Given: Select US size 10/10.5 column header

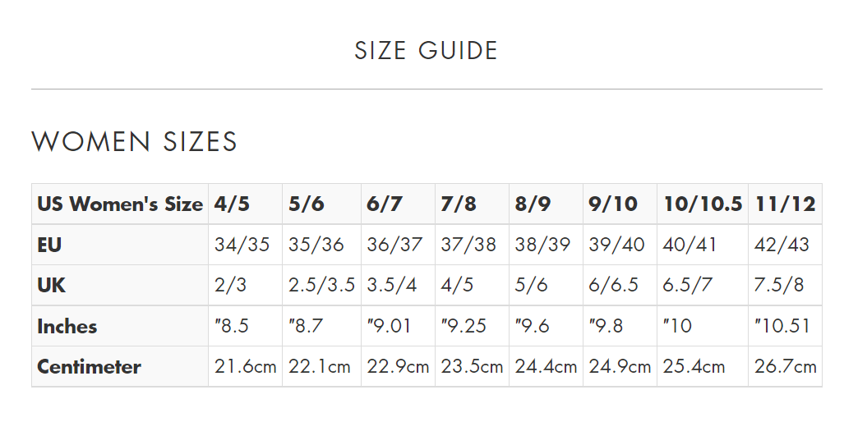Looking at the screenshot, I should tap(703, 204).
